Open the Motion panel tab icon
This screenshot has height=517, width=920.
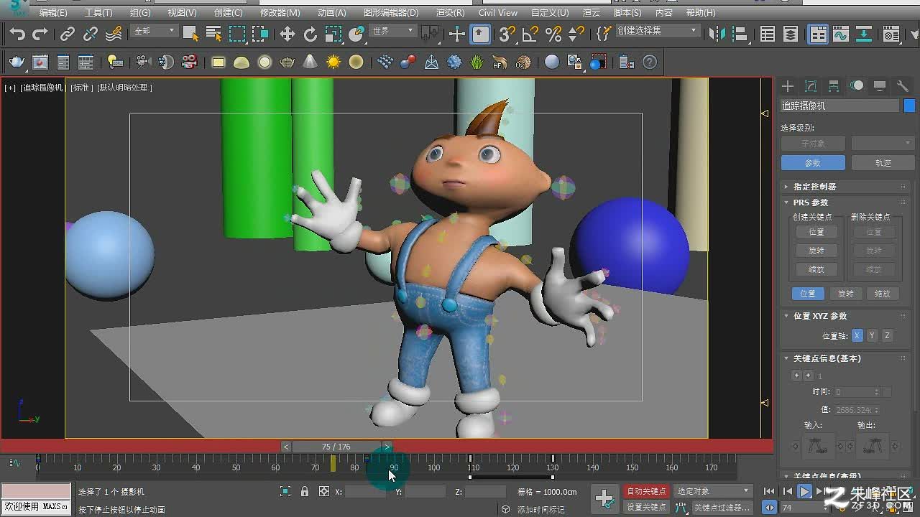857,86
